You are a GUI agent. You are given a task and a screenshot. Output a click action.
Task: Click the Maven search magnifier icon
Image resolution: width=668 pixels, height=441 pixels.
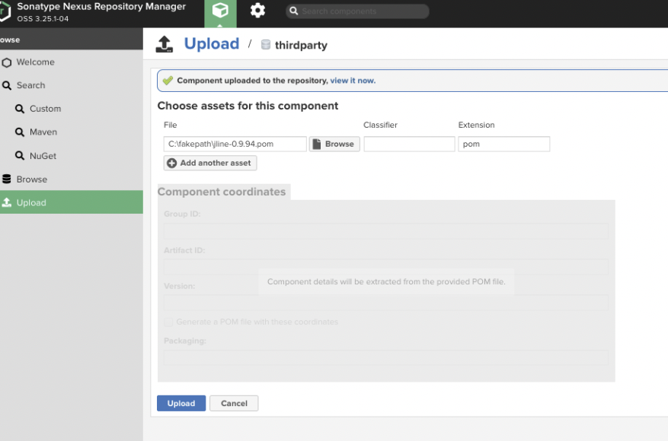pyautogui.click(x=20, y=132)
